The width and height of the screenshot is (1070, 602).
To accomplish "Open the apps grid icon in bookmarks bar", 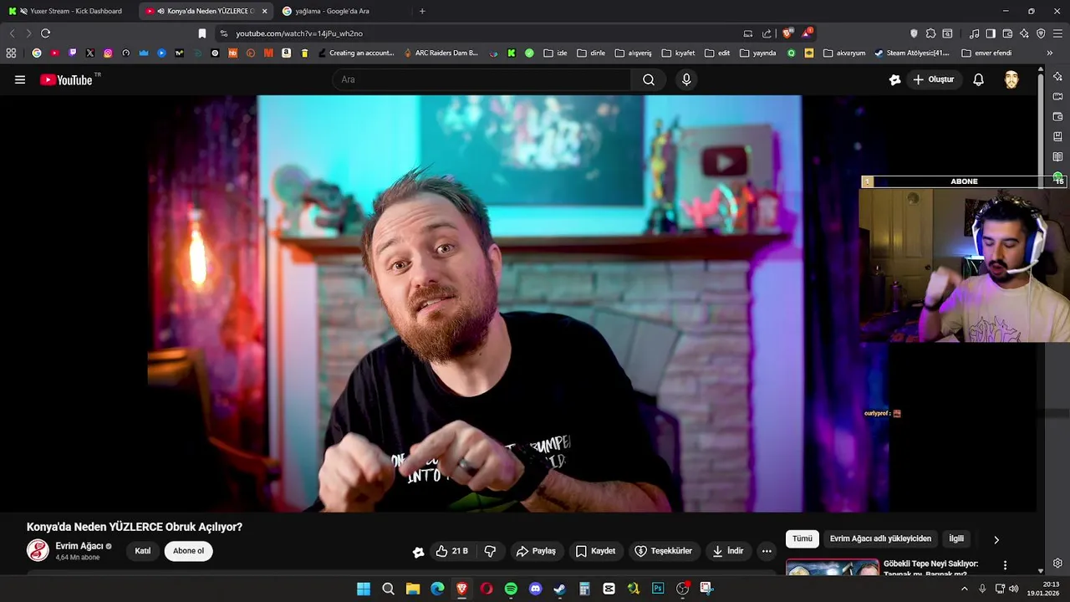I will pyautogui.click(x=11, y=53).
